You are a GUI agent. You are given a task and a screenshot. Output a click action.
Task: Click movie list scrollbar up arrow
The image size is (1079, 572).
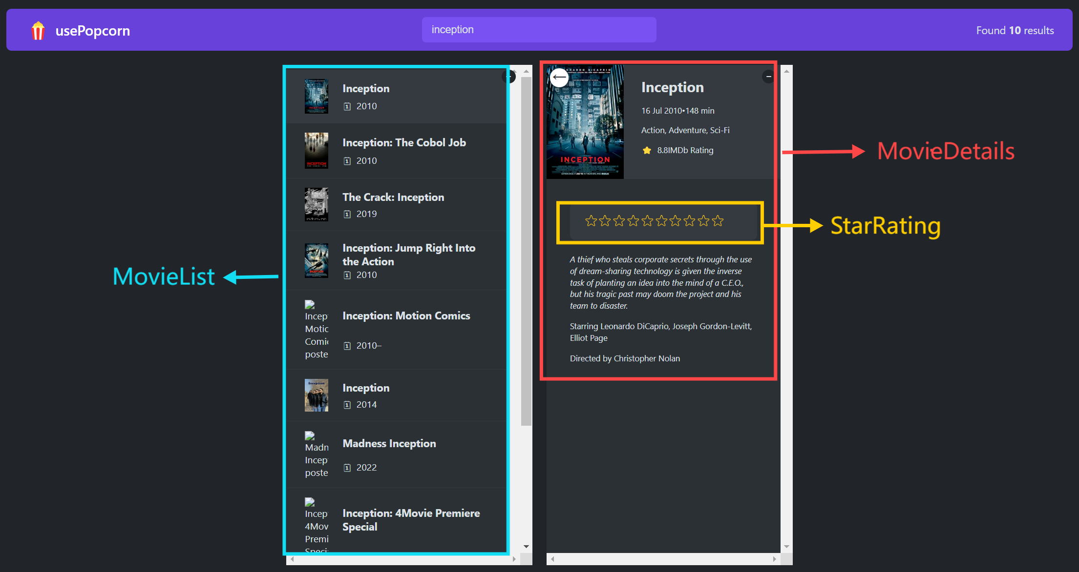point(526,71)
